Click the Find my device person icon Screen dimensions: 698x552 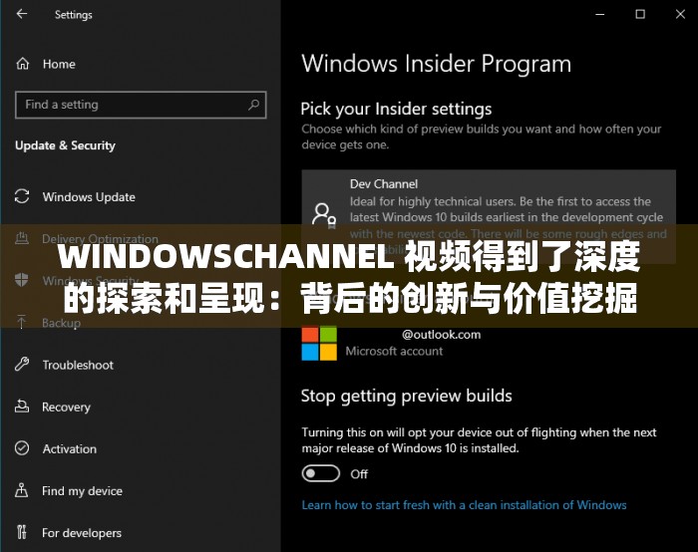click(21, 490)
